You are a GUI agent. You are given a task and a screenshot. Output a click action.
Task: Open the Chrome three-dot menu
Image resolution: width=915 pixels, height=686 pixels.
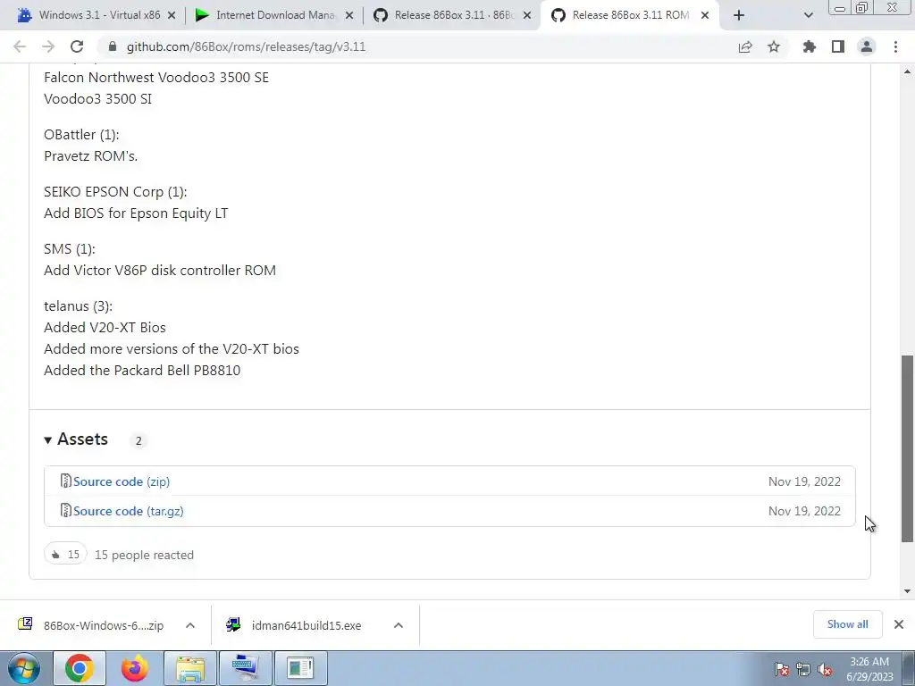pyautogui.click(x=895, y=46)
